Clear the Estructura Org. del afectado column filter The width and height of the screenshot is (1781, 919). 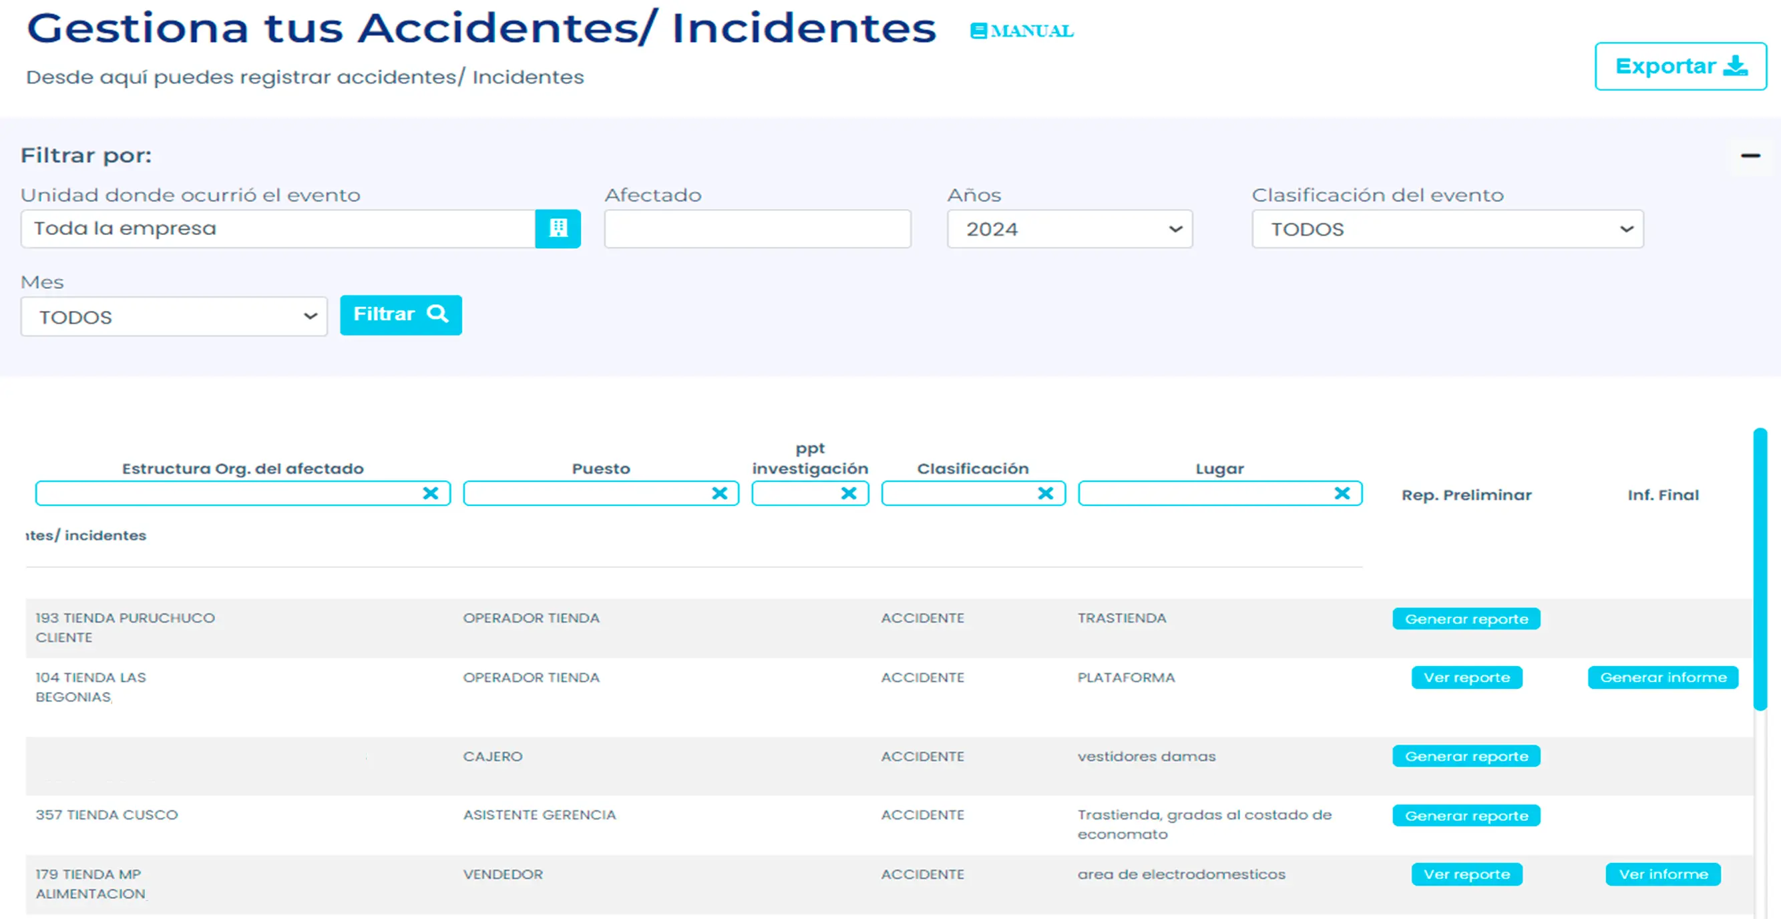(430, 493)
